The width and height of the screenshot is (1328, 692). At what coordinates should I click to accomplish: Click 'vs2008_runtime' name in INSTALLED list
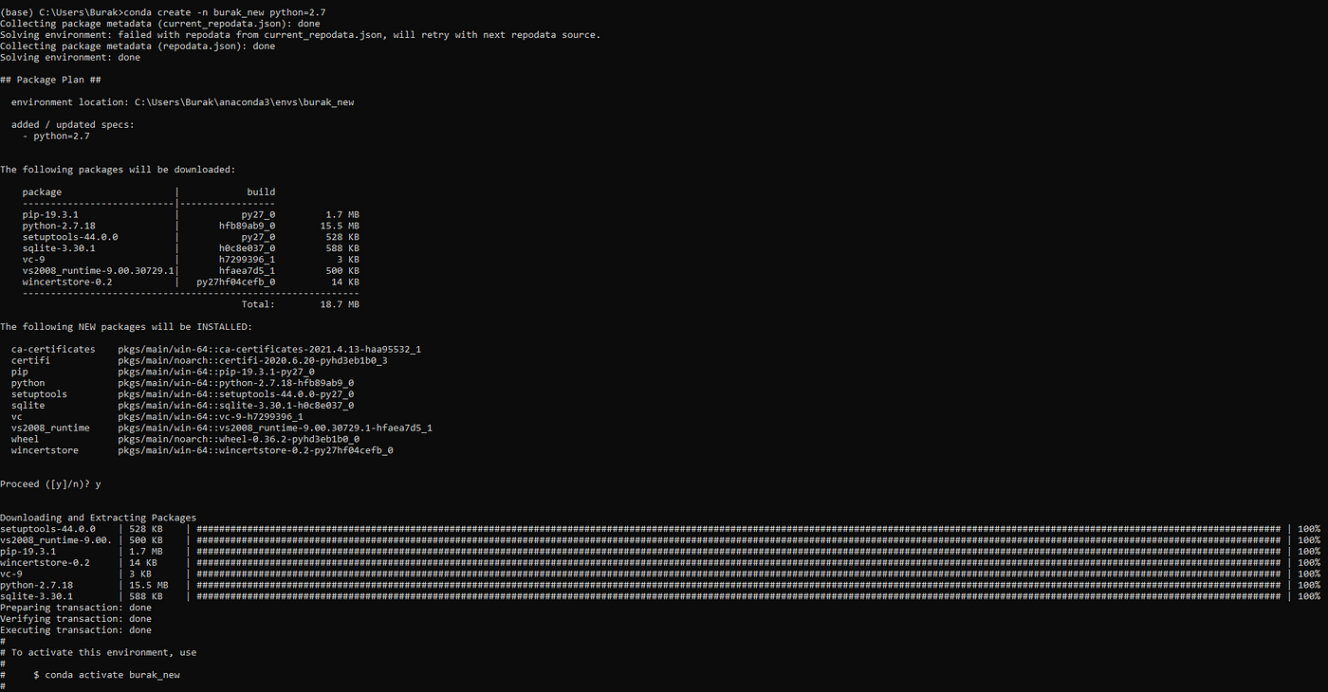[50, 428]
